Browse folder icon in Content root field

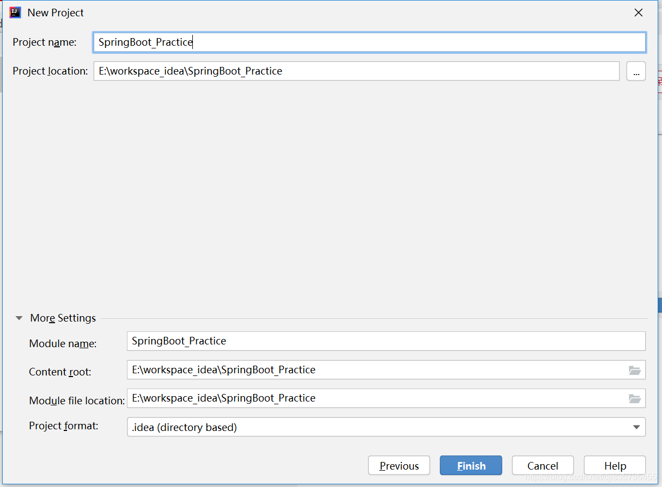click(635, 370)
